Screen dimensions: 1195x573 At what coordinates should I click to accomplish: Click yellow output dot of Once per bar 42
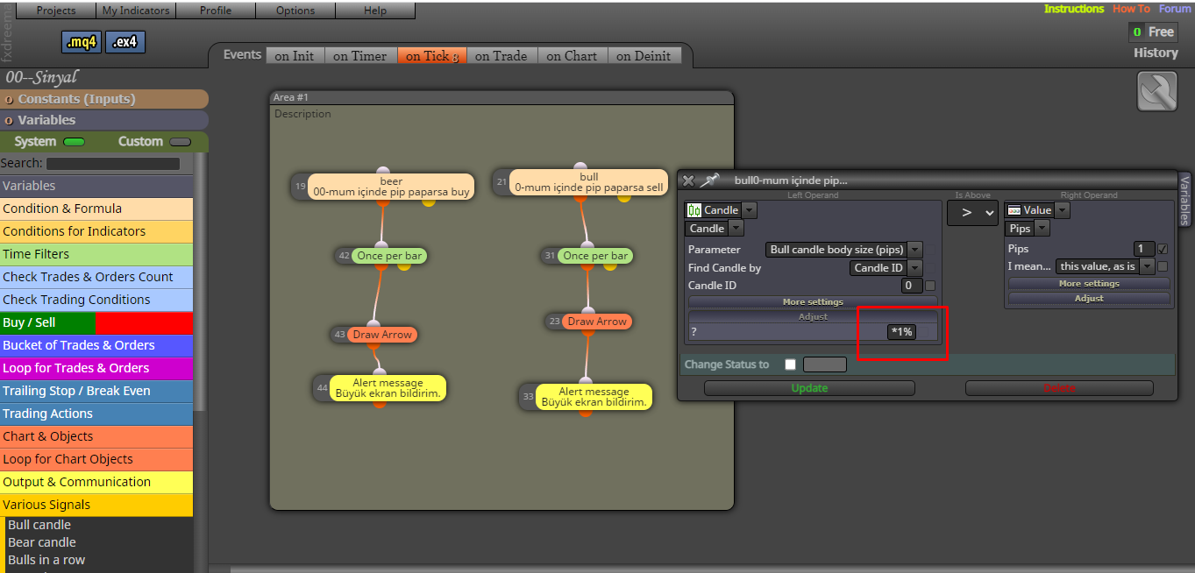404,265
